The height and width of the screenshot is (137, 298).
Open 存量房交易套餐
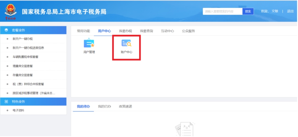[23, 75]
